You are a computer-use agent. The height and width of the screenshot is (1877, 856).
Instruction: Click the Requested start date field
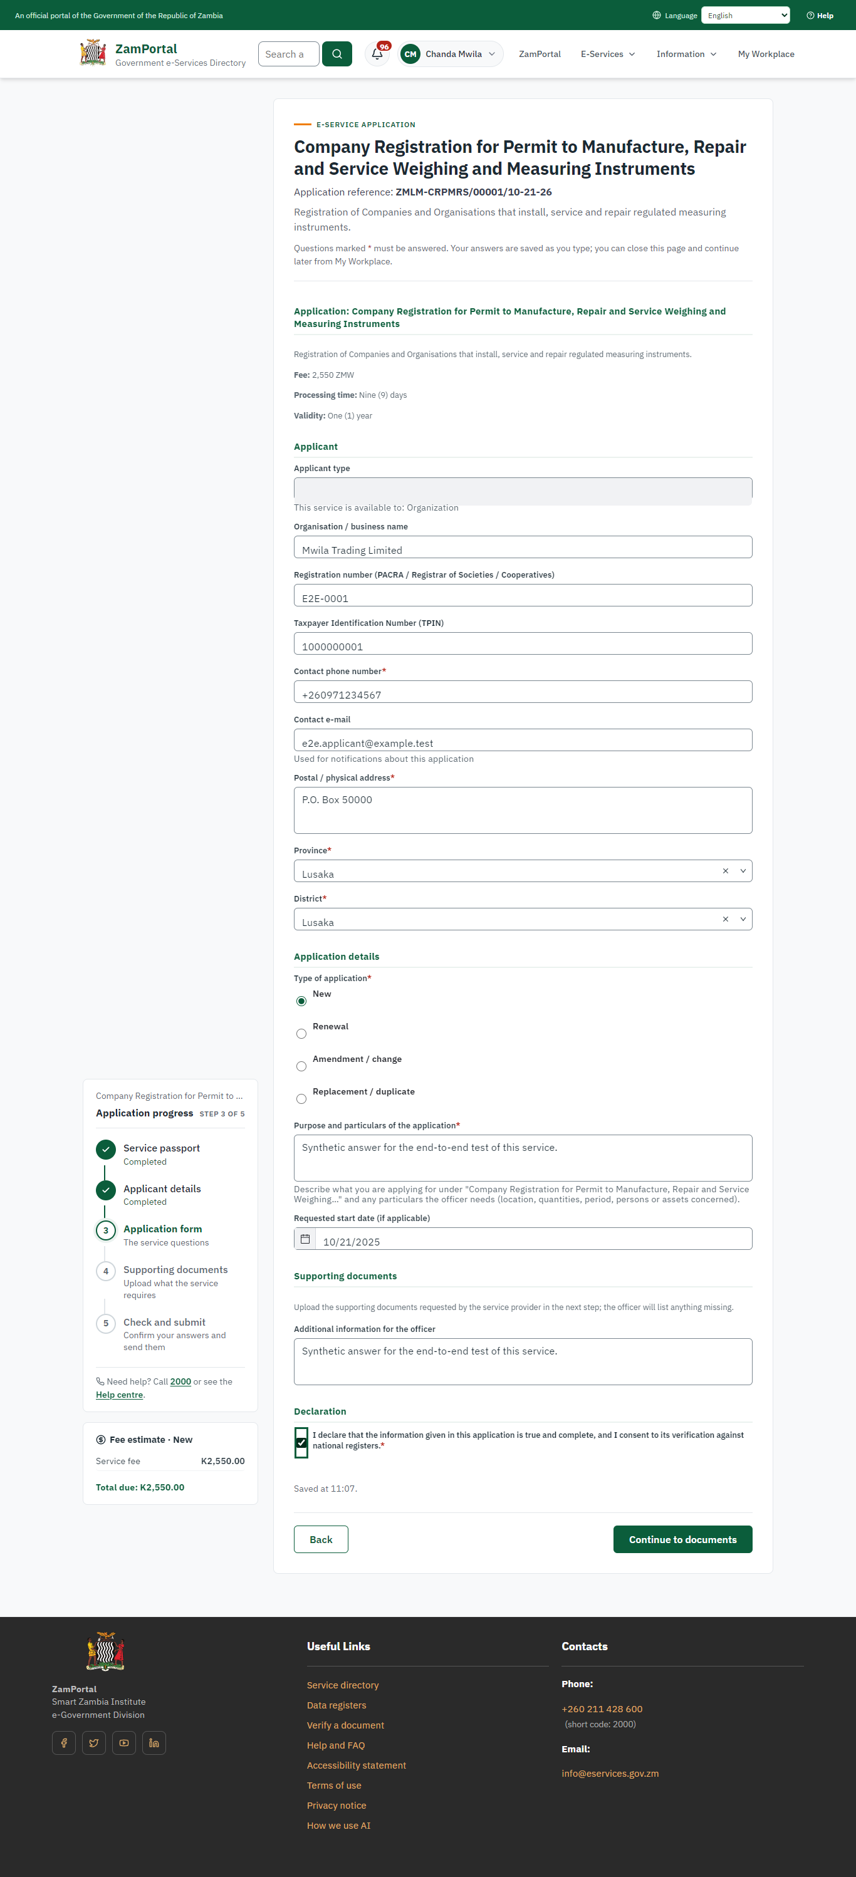534,1239
